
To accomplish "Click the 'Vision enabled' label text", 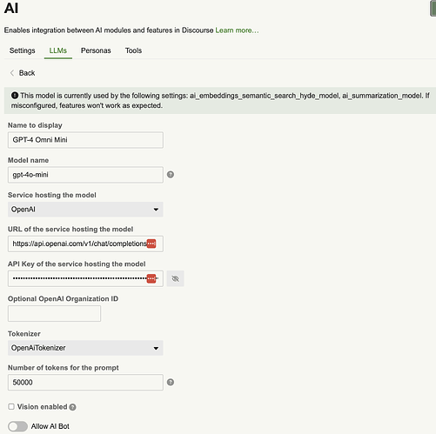I will 42,407.
